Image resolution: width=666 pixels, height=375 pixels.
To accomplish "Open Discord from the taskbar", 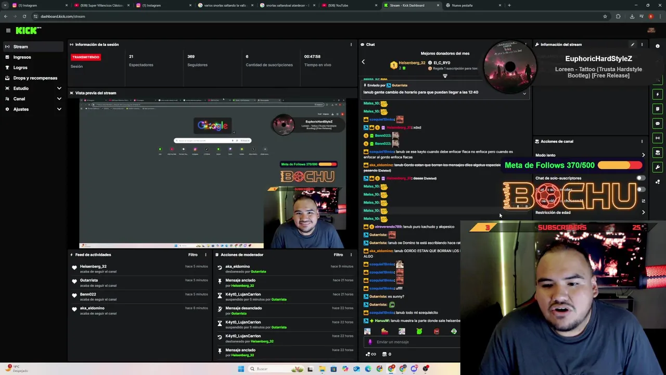I will tap(414, 369).
